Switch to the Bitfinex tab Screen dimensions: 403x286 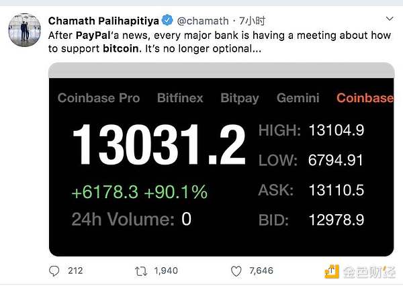(180, 98)
